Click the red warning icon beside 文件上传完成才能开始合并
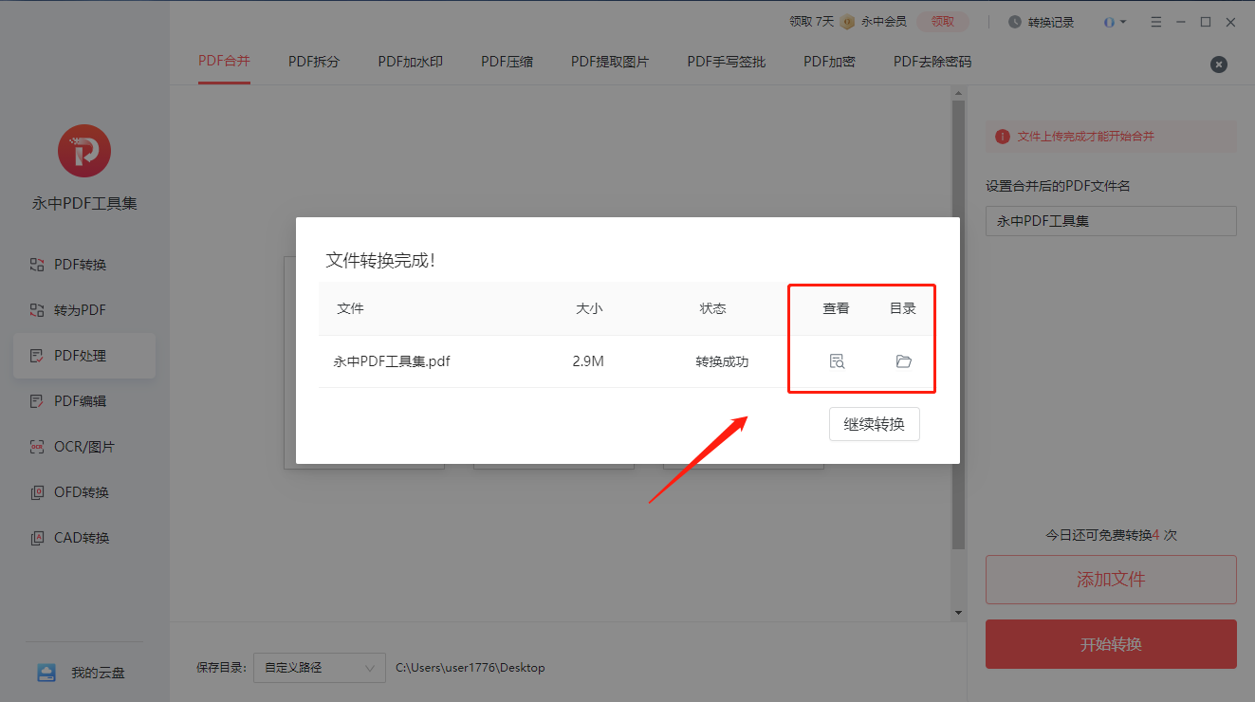This screenshot has width=1255, height=702. (1002, 137)
